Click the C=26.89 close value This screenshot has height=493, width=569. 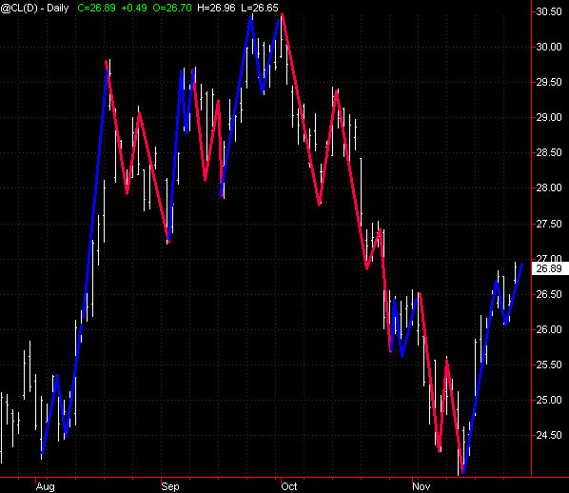tap(96, 8)
